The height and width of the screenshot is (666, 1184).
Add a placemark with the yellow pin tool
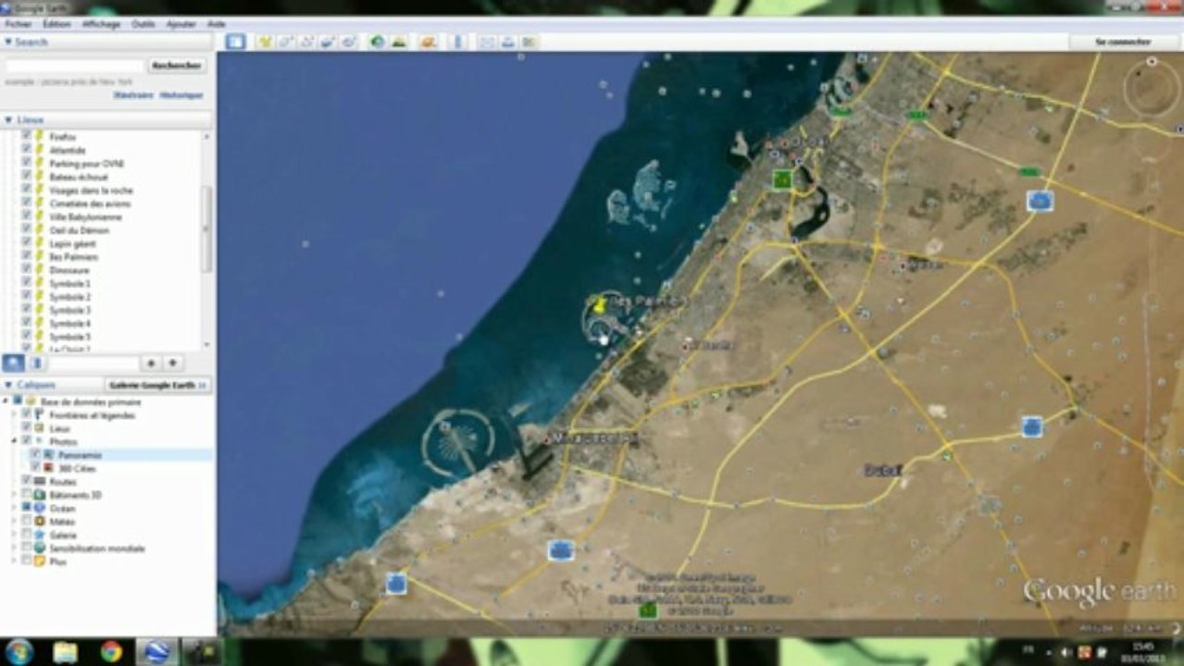[x=265, y=42]
